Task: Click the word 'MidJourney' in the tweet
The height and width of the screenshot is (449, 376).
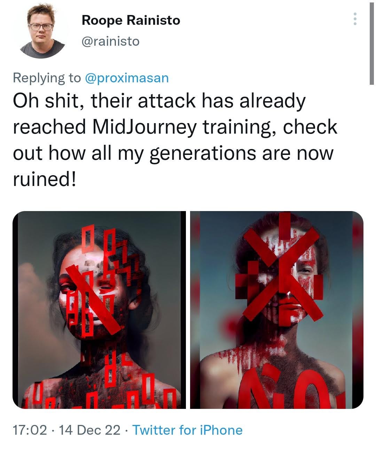Action: (144, 127)
